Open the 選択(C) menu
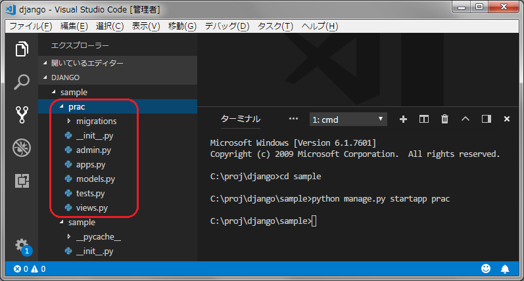 (x=110, y=26)
